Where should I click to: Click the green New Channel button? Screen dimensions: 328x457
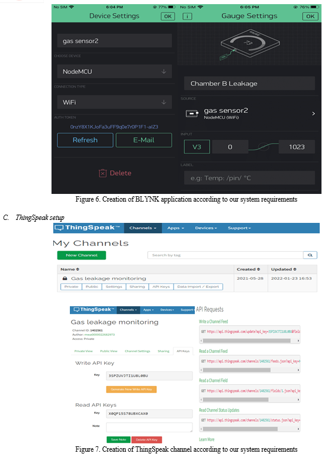pos(82,255)
